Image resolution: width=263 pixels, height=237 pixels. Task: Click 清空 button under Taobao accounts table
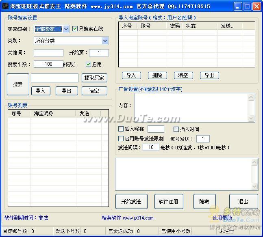coord(183,75)
